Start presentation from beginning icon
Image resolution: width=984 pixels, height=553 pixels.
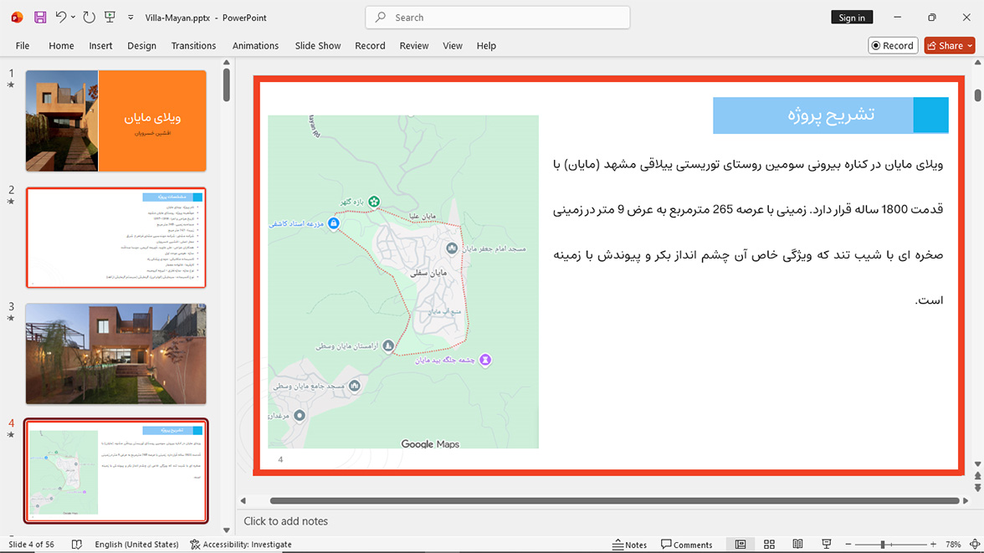110,18
